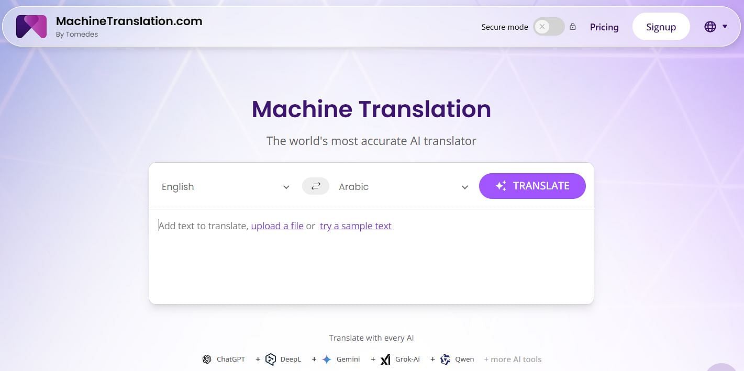
Task: Open the English source language dropdown
Action: 226,187
